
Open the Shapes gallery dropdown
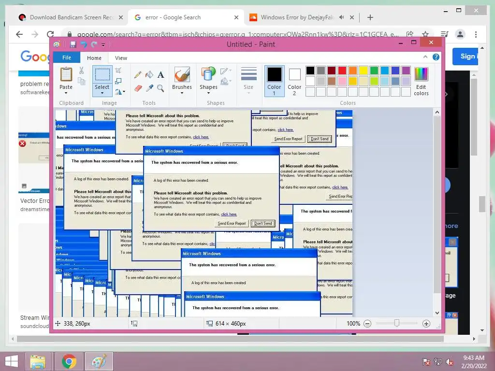[x=208, y=93]
